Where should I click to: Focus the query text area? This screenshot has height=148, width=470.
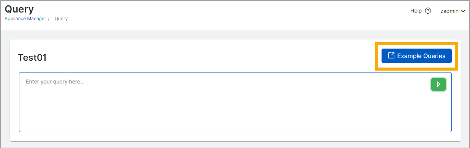[x=235, y=102]
